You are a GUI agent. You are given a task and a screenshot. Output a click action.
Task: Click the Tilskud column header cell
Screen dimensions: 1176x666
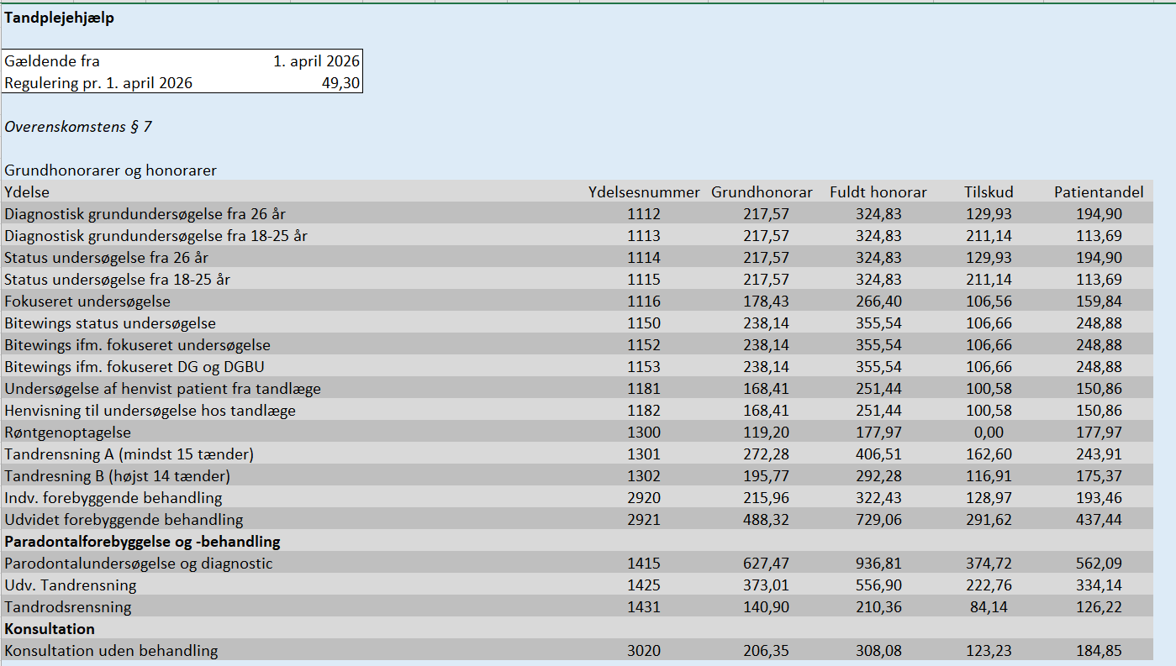(x=989, y=192)
